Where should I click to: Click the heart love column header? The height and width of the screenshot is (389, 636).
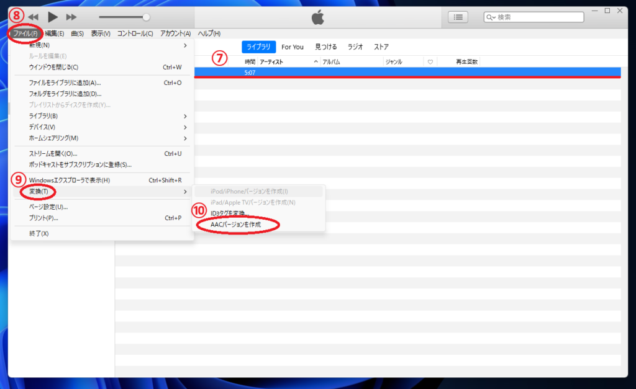point(430,62)
